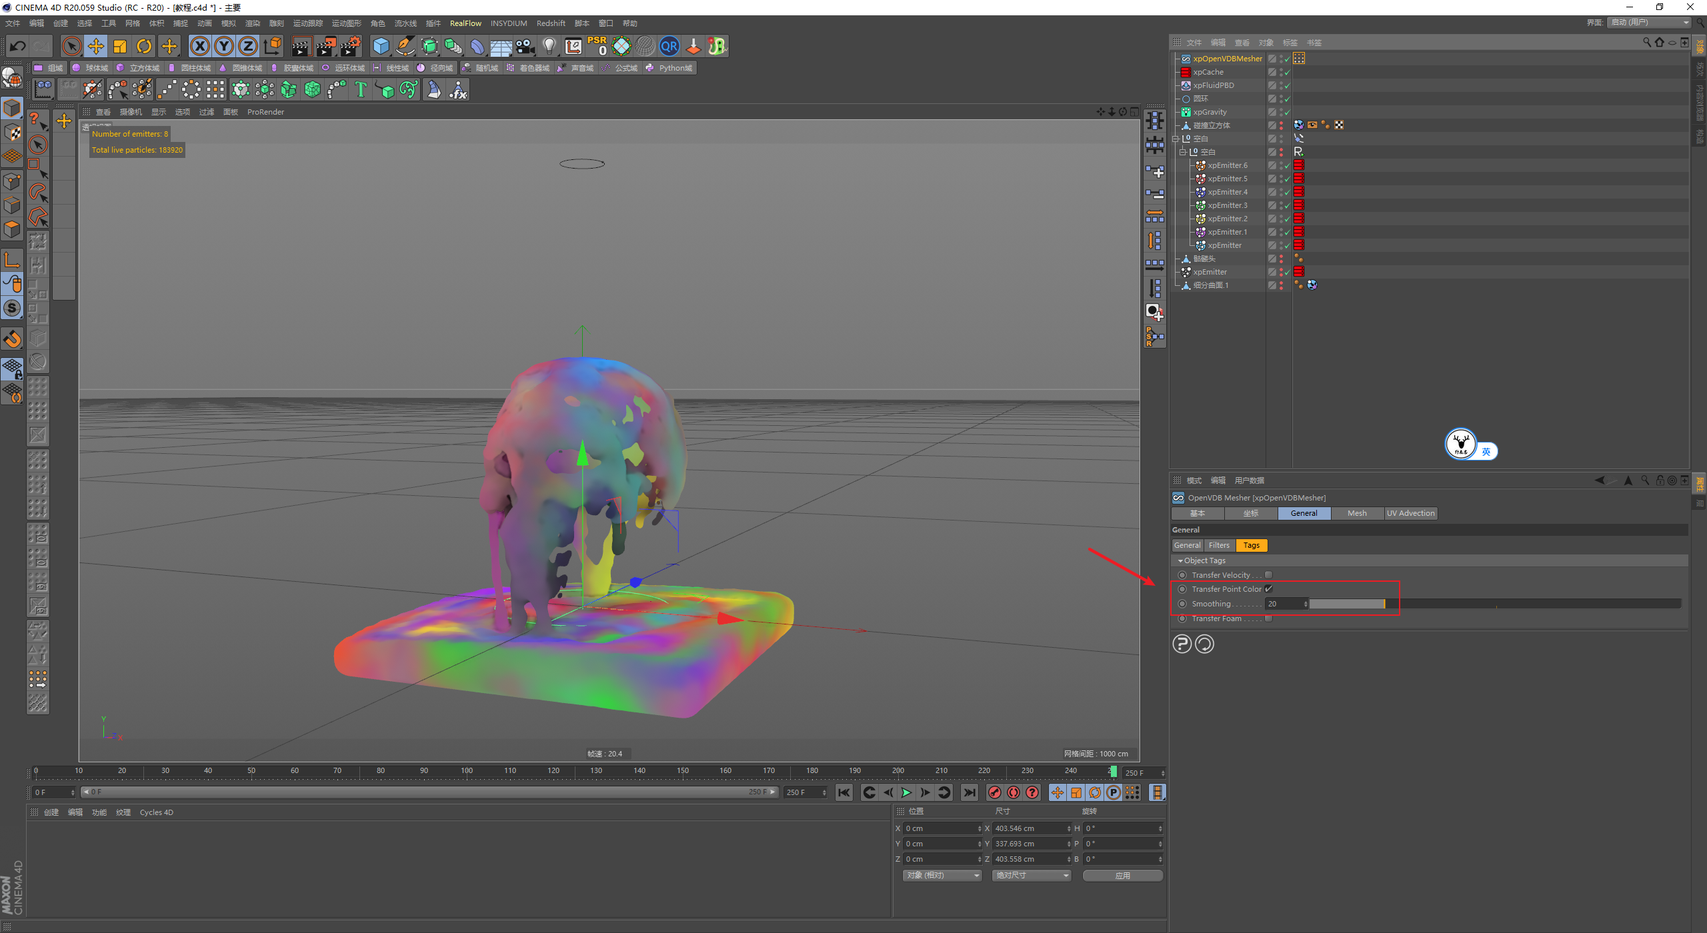Switch to the Filters sub-tab
1707x933 pixels.
1219,545
